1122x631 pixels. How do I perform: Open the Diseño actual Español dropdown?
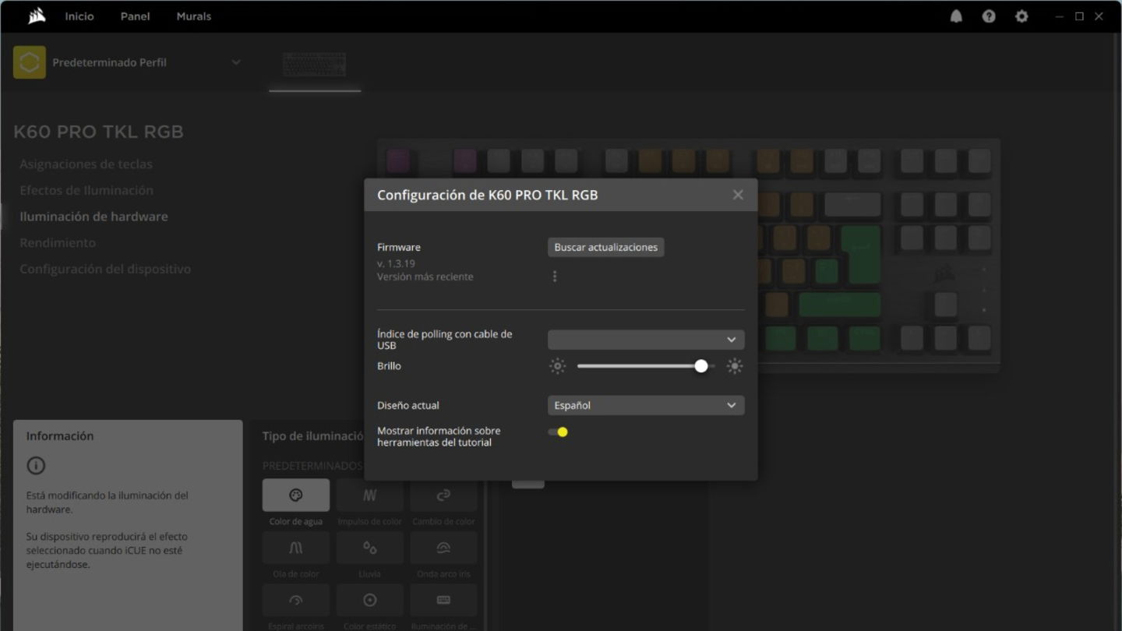click(646, 405)
